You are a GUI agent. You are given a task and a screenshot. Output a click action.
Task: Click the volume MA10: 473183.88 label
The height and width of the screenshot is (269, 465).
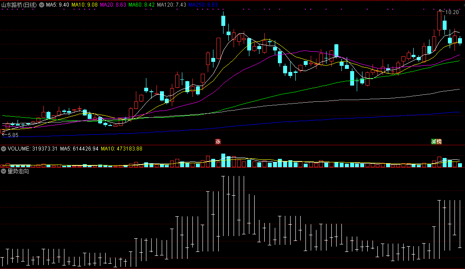click(121, 149)
